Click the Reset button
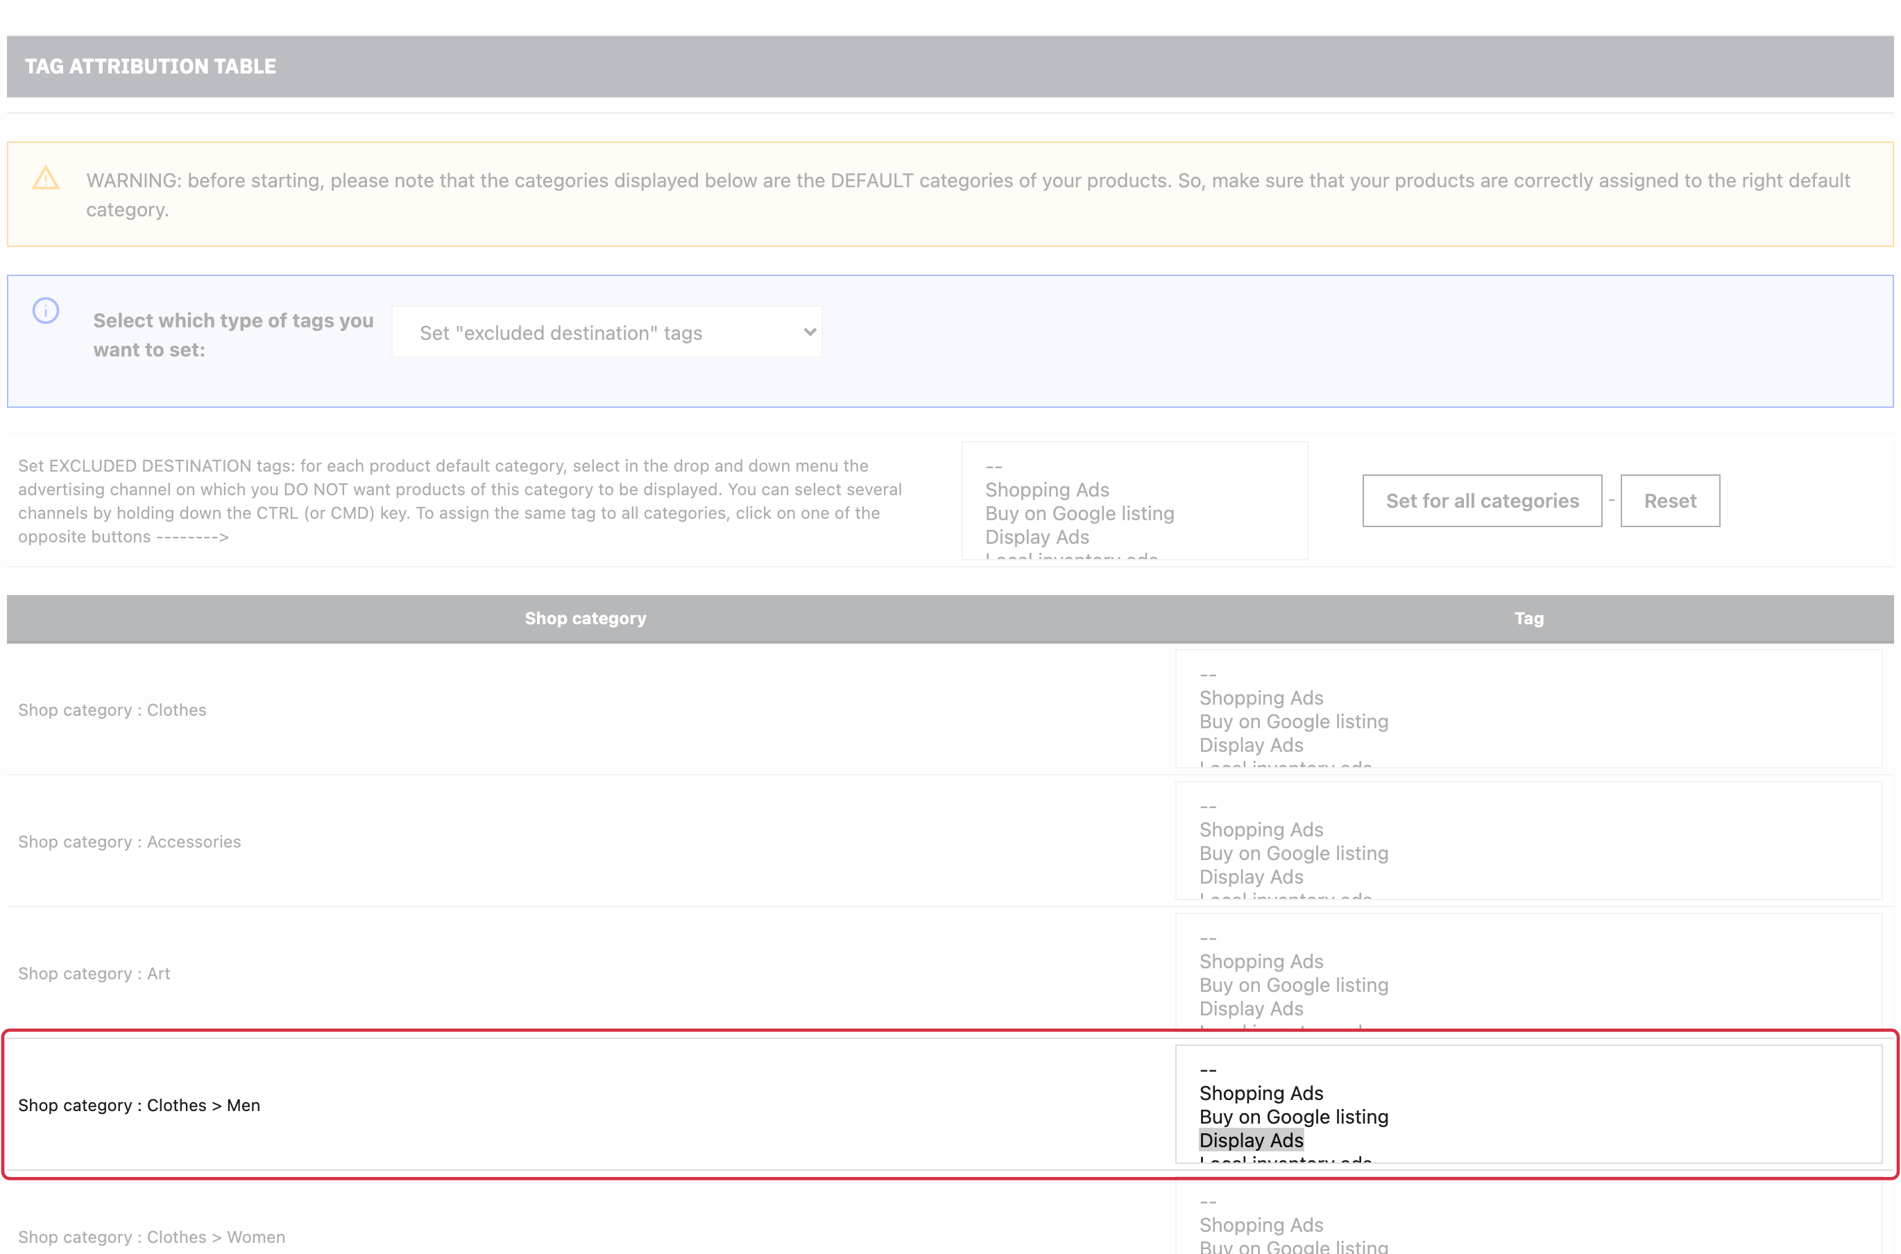This screenshot has width=1901, height=1254. 1670,501
